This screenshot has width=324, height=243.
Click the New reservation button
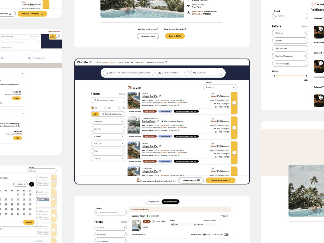(148, 36)
